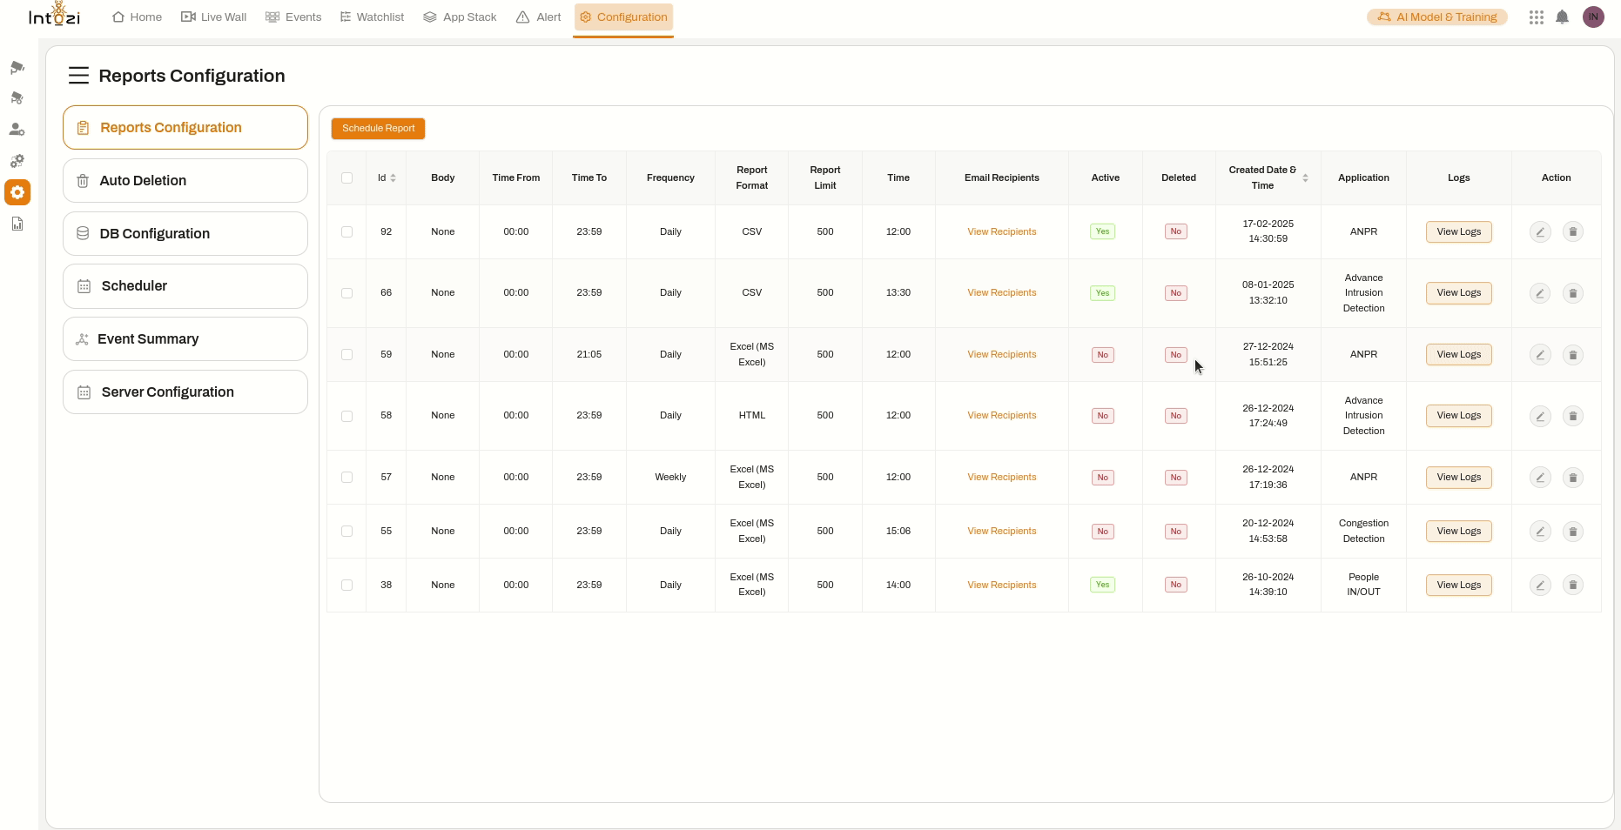Select the header checkbox to select all reports
The height and width of the screenshot is (830, 1621).
(347, 177)
